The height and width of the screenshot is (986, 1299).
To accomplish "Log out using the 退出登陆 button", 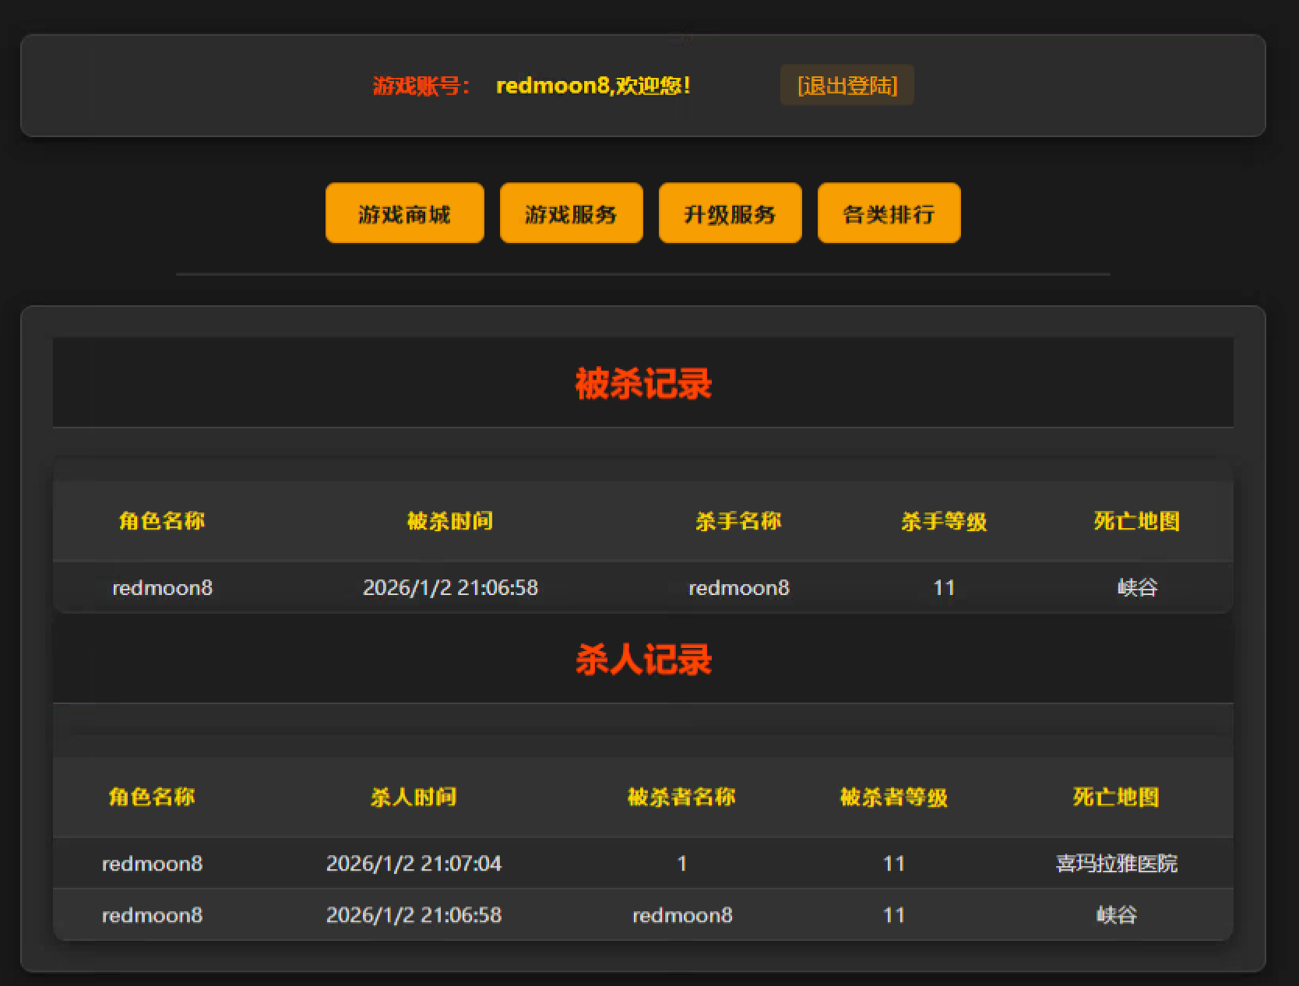I will [847, 85].
